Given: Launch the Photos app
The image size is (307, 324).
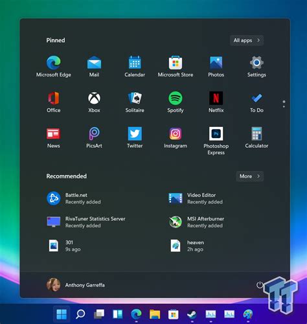Looking at the screenshot, I should coord(216,66).
